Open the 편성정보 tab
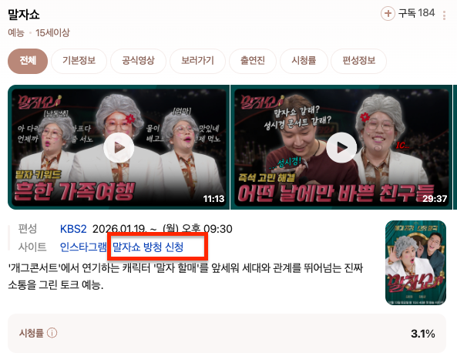This screenshot has width=457, height=363. pos(359,61)
